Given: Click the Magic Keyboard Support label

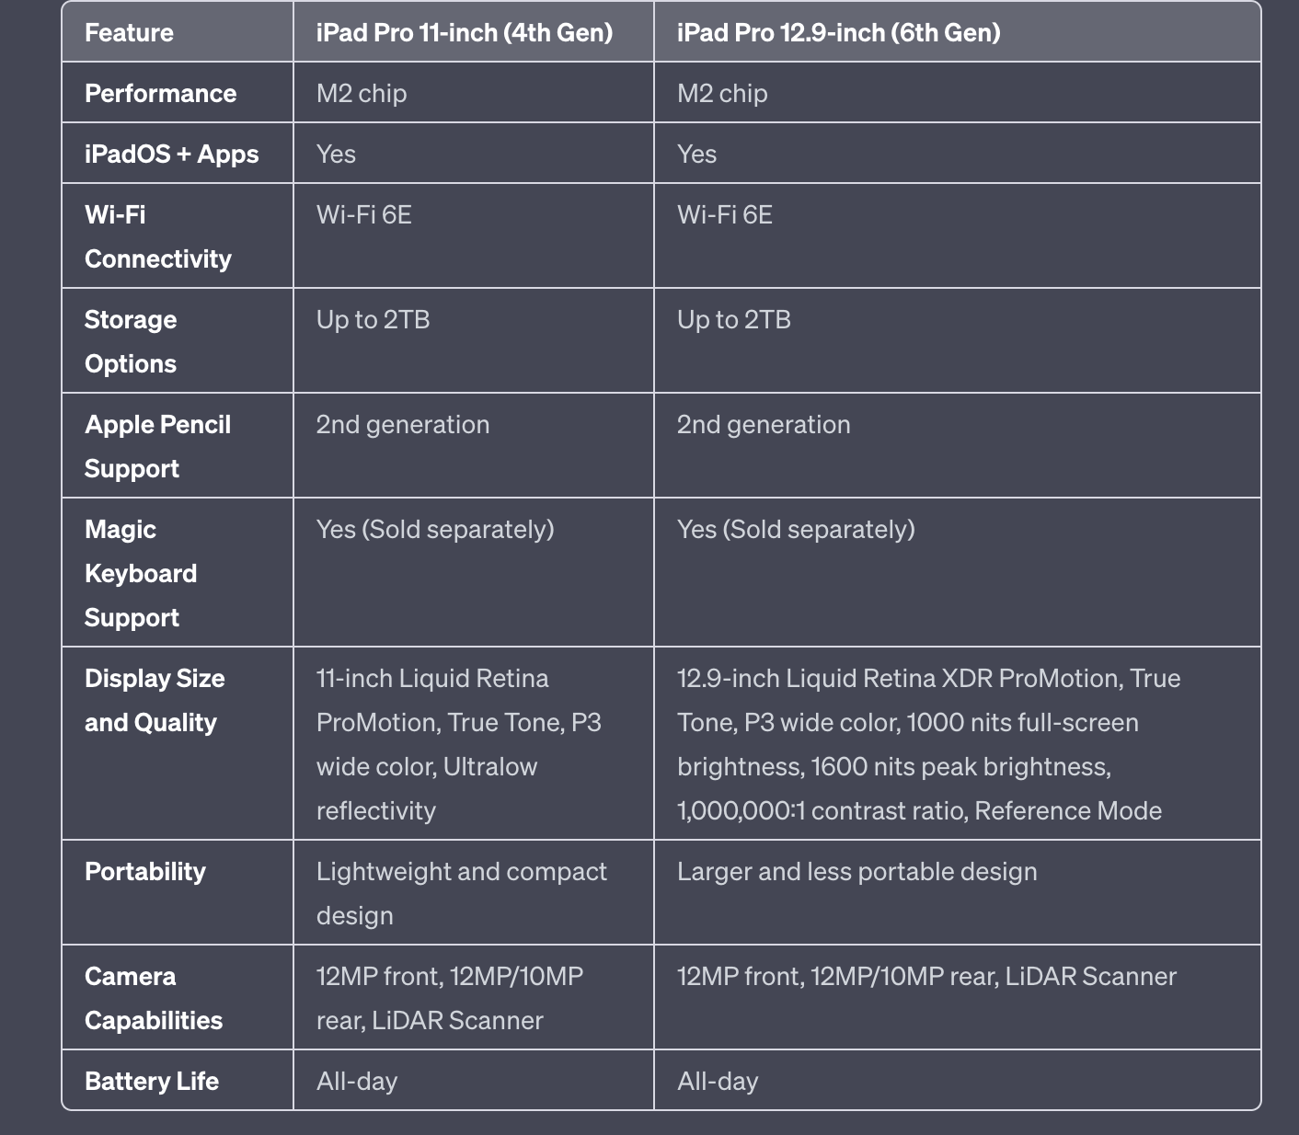Looking at the screenshot, I should [x=141, y=573].
